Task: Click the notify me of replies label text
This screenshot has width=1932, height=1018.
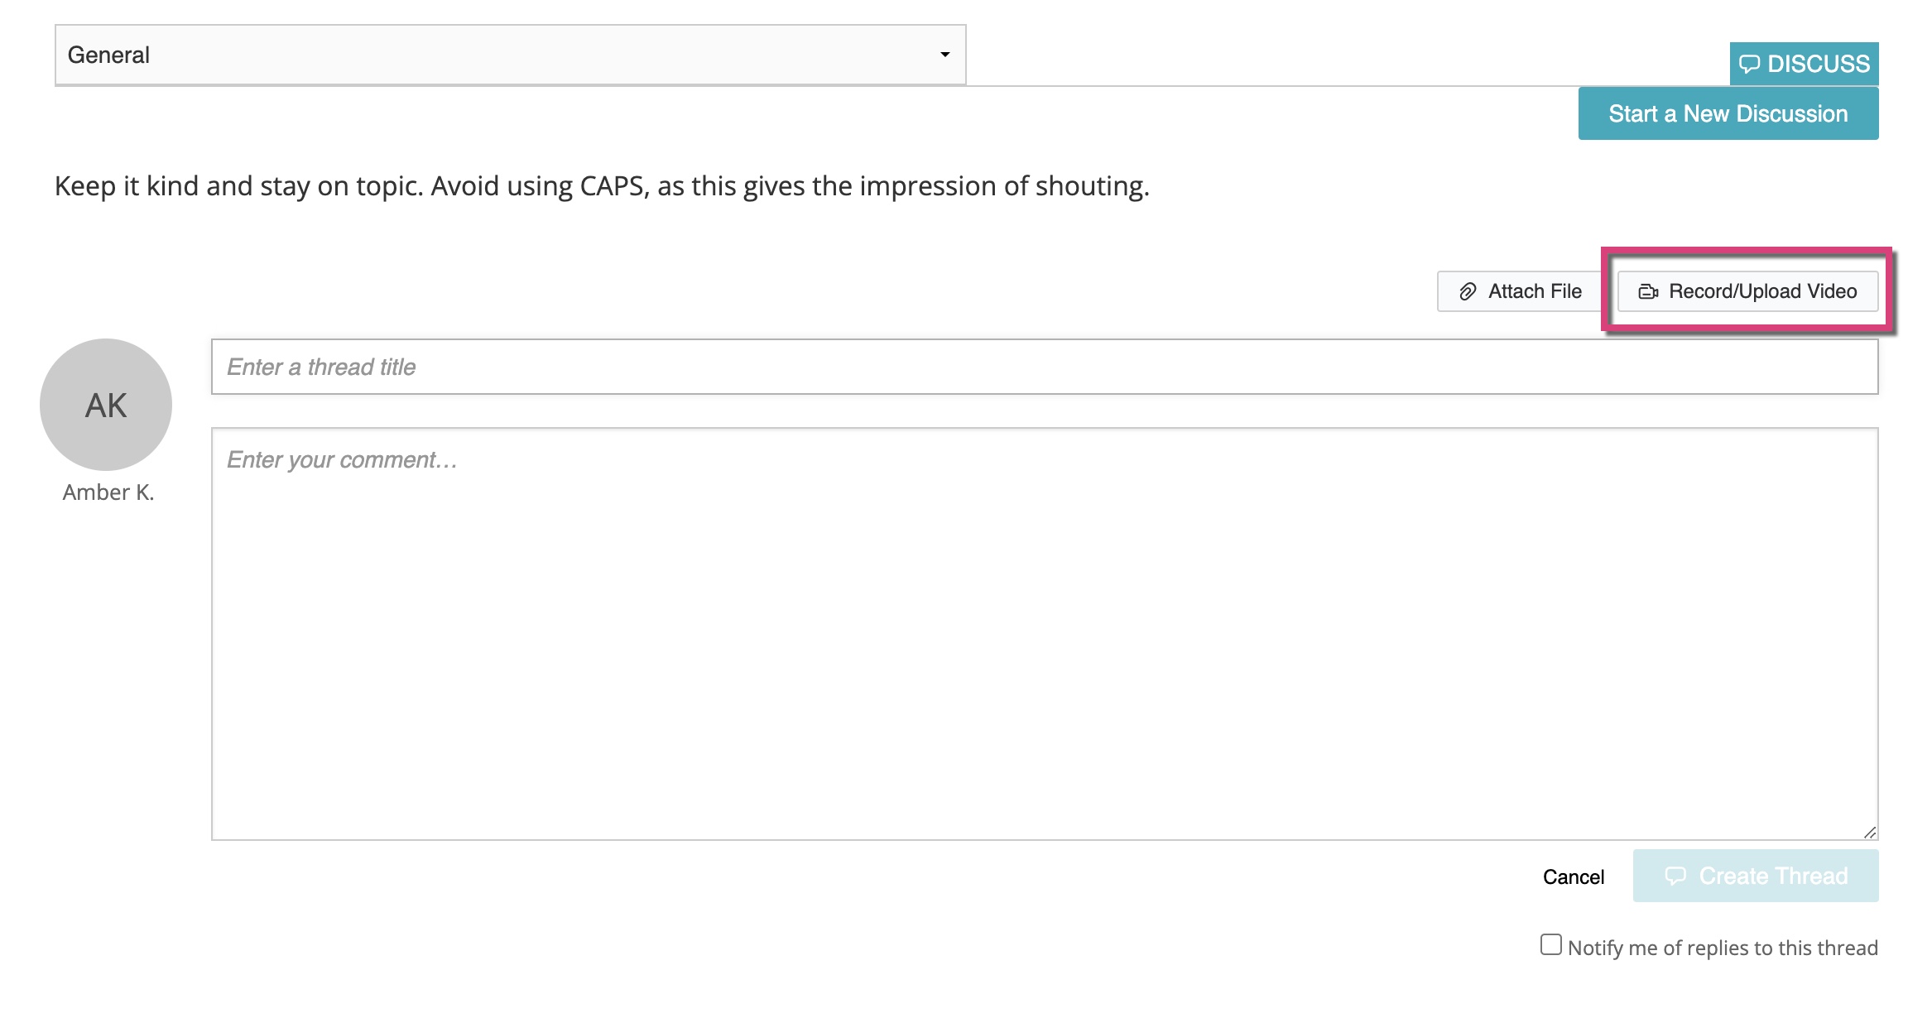Action: pyautogui.click(x=1723, y=948)
